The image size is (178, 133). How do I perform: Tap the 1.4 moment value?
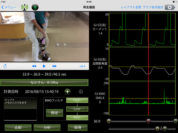[100, 33]
